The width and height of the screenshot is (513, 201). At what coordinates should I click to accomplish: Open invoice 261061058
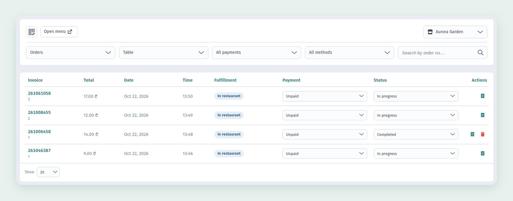pyautogui.click(x=39, y=93)
